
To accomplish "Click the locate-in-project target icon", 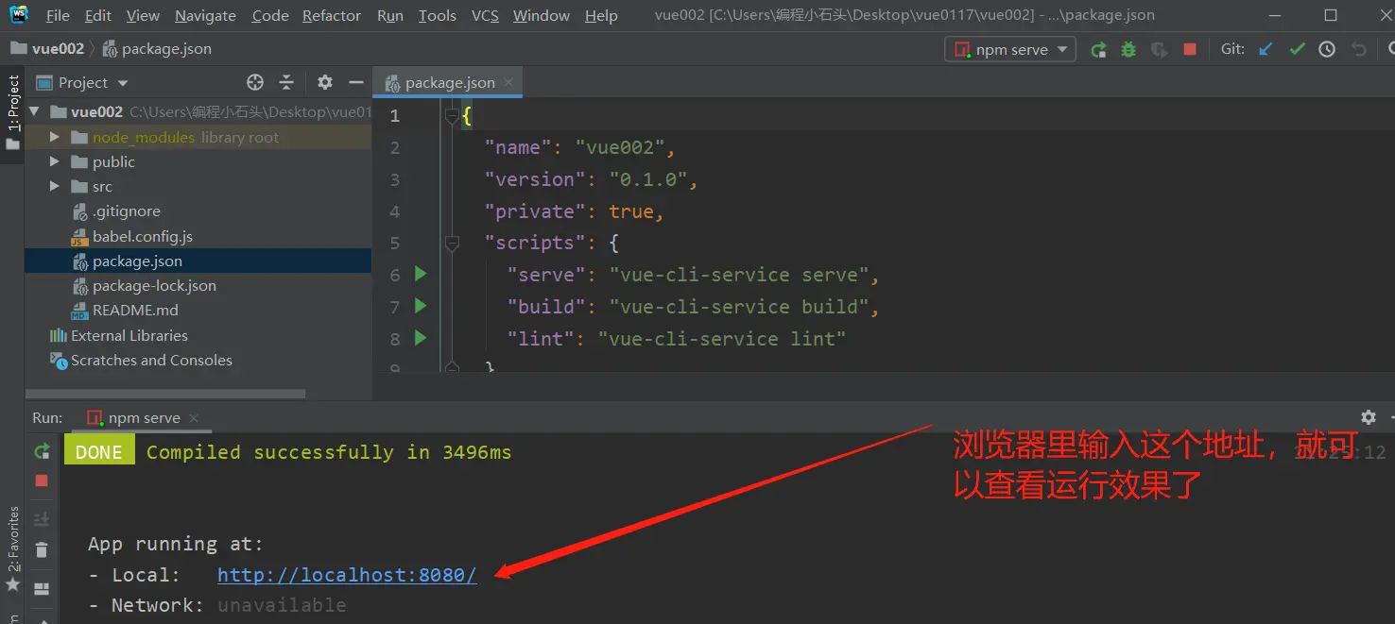I will coord(255,82).
